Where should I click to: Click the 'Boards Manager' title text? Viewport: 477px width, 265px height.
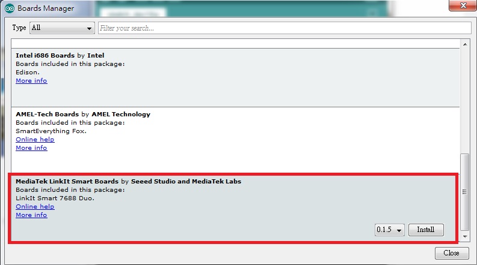coord(46,8)
